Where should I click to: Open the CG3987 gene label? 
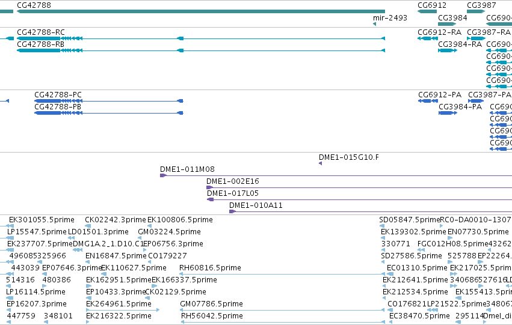click(x=482, y=5)
